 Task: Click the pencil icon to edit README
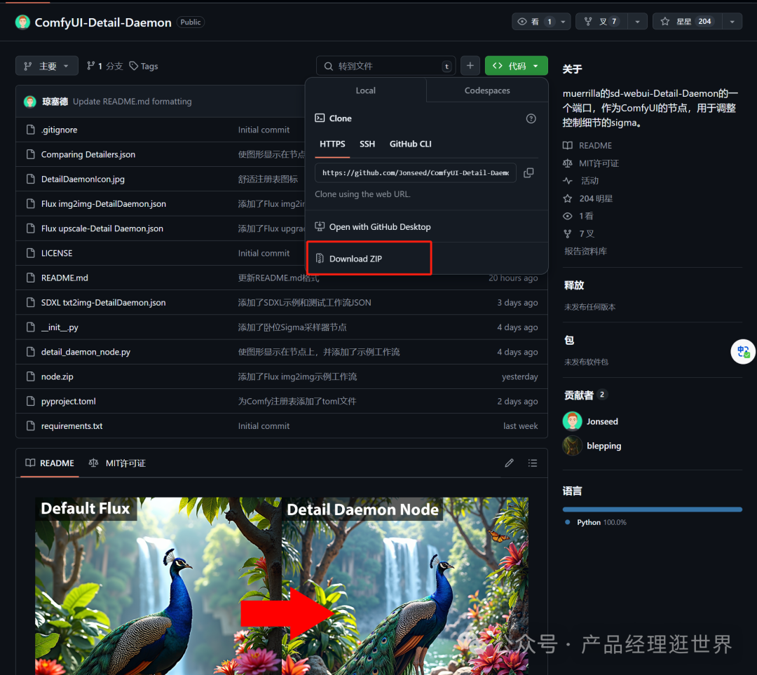click(x=509, y=463)
